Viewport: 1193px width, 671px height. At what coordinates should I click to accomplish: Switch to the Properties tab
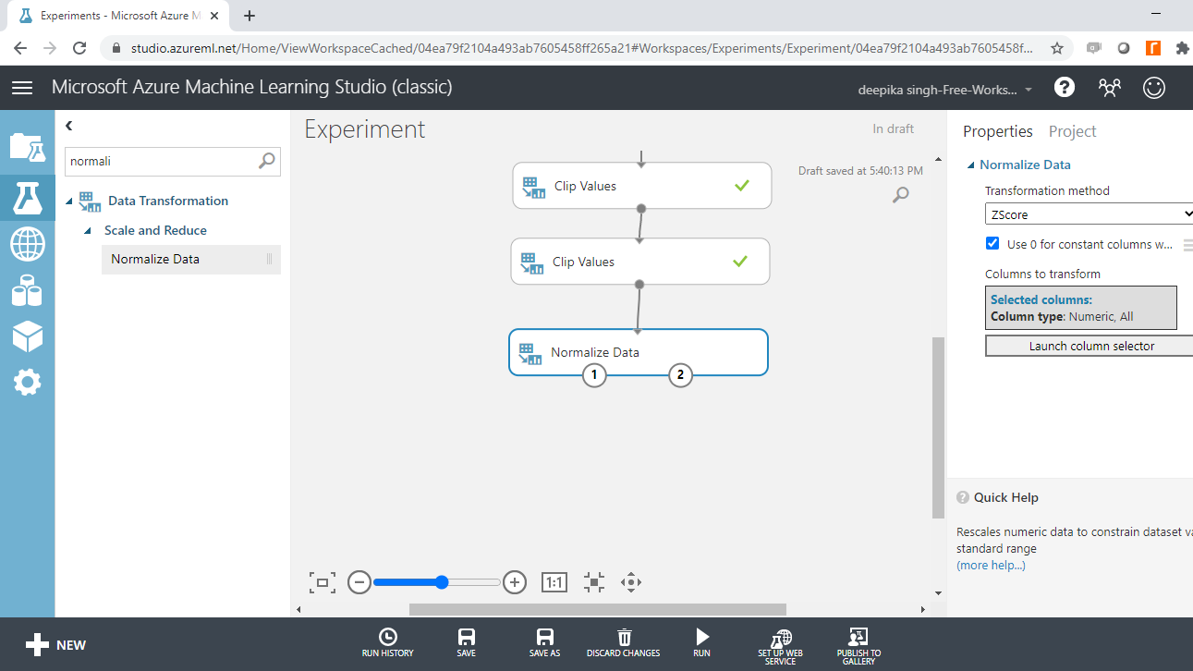pos(998,131)
